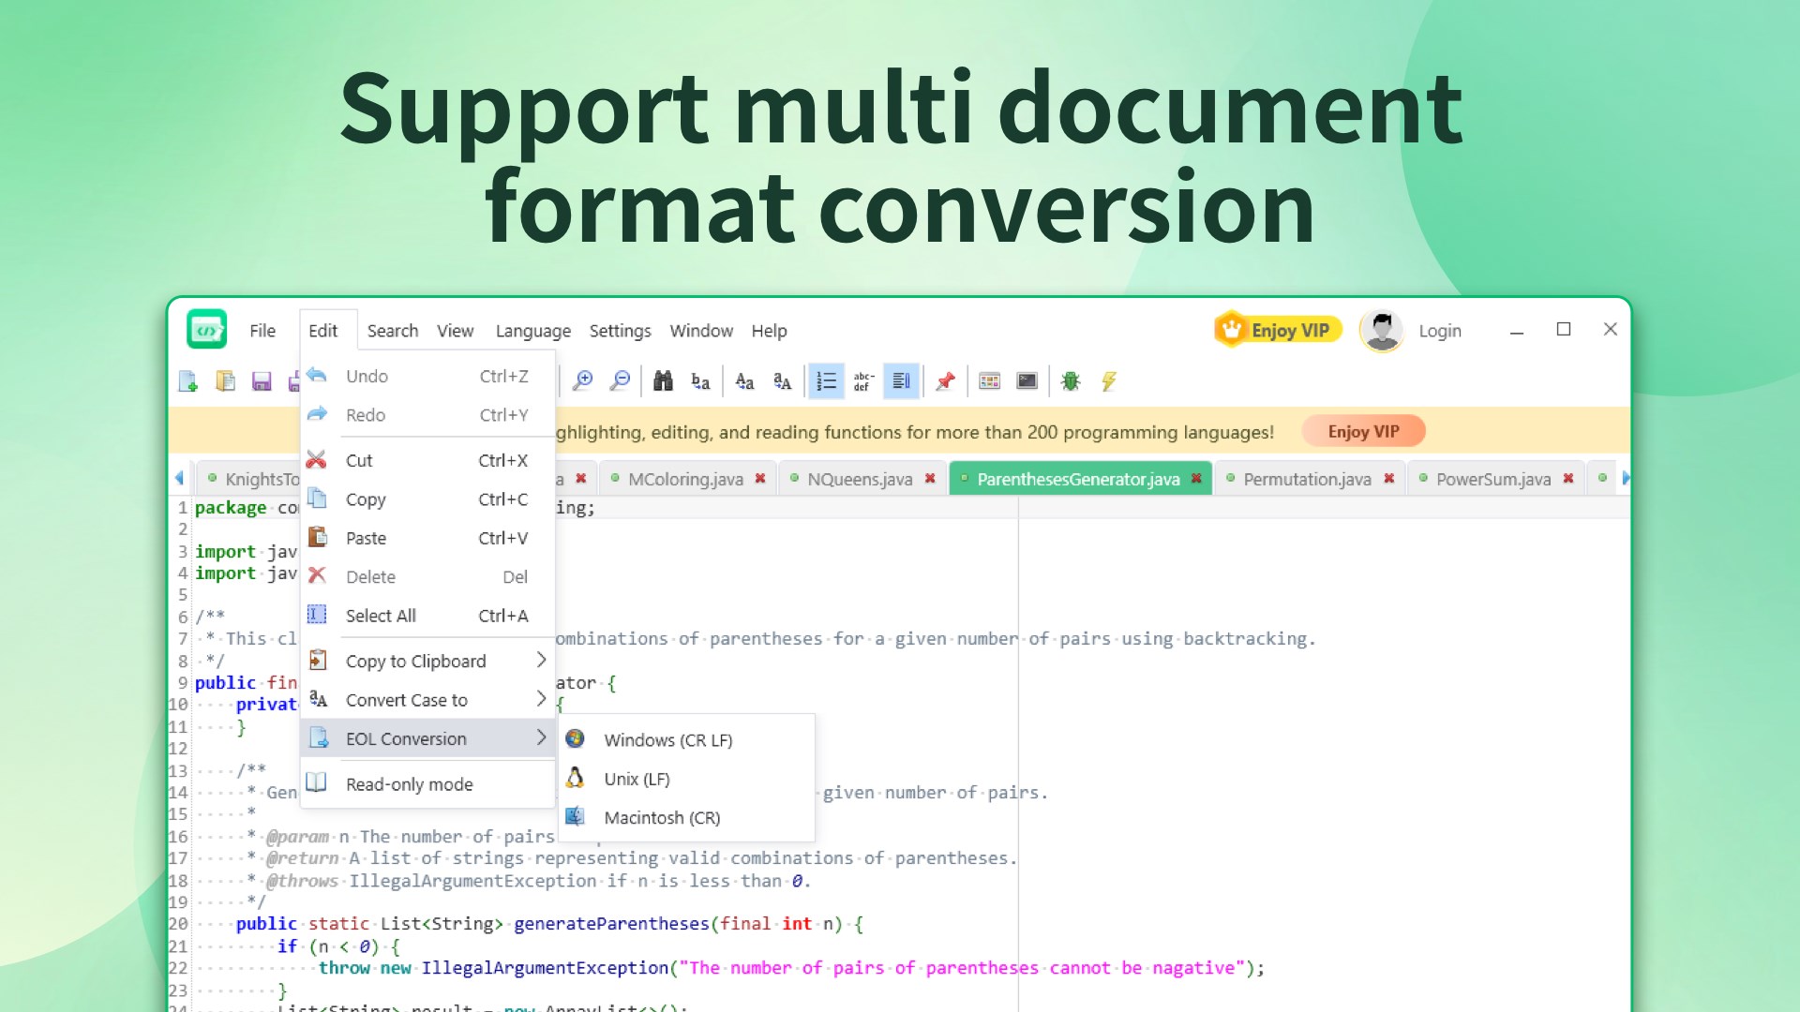1800x1012 pixels.
Task: Switch to the Permutation.java tab
Action: [1306, 479]
